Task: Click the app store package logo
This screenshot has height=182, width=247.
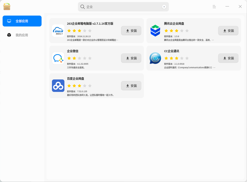Action: coord(7,6)
